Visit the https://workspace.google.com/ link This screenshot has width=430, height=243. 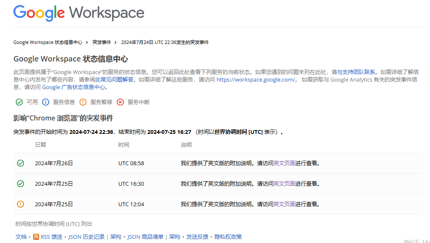point(256,79)
